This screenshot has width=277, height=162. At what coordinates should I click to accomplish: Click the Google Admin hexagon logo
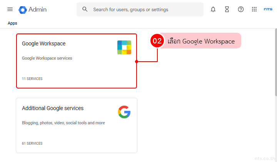pos(22,10)
